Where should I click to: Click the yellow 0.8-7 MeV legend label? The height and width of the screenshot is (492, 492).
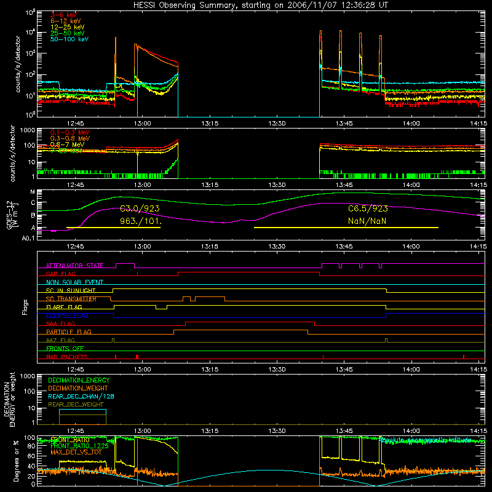click(x=67, y=145)
